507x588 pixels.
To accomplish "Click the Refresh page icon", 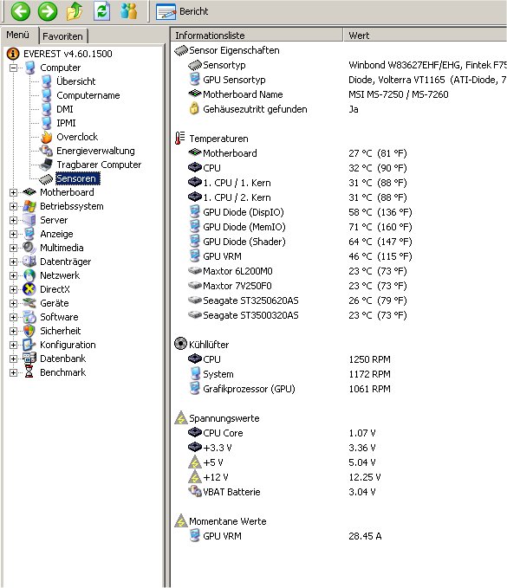I will (x=101, y=11).
